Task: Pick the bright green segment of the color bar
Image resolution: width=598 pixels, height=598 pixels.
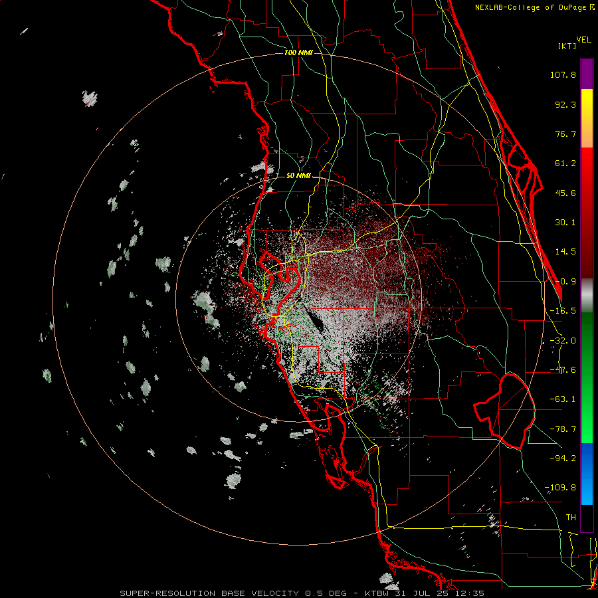Action: pos(587,377)
